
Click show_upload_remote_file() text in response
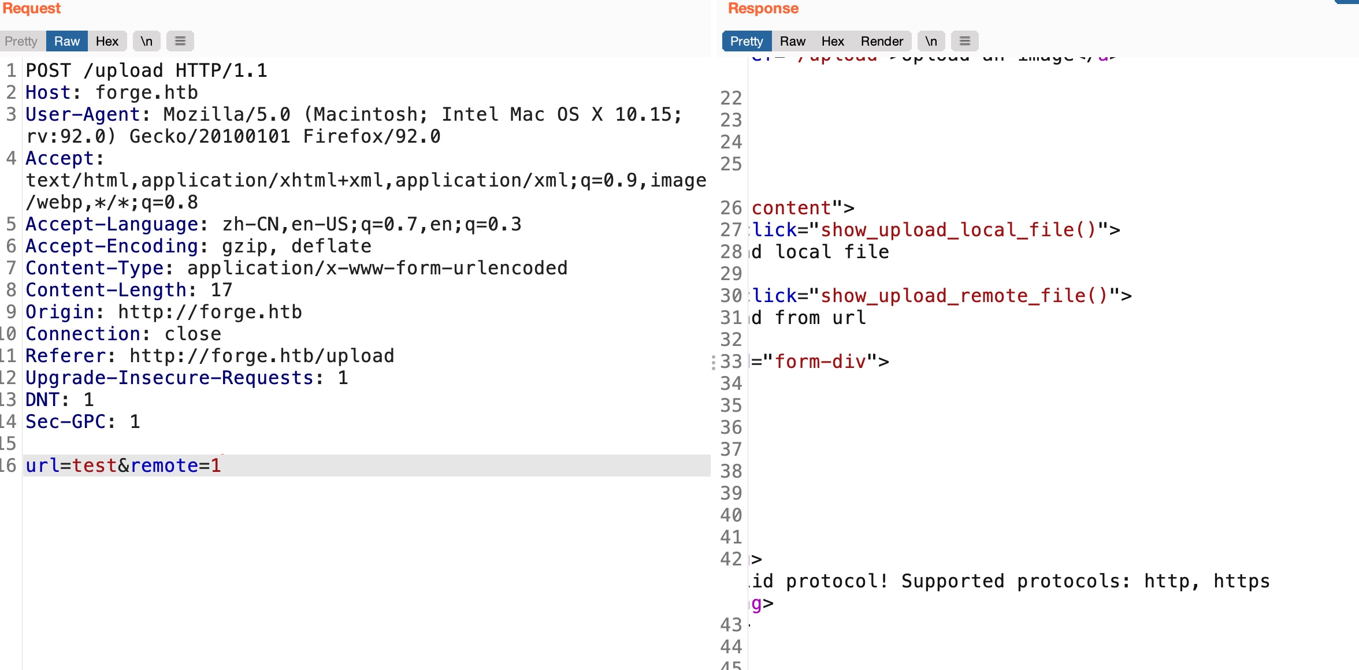pyautogui.click(x=963, y=296)
